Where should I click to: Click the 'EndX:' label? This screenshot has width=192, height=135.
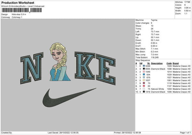pyautogui.click(x=138, y=43)
